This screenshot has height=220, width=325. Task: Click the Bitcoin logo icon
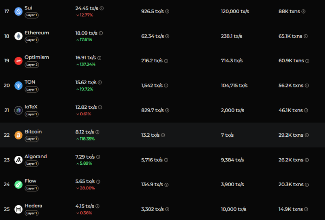[x=19, y=135]
